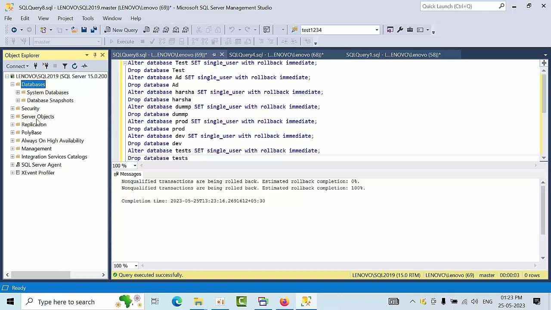The width and height of the screenshot is (551, 310).
Task: Click the New Query button
Action: tap(121, 30)
